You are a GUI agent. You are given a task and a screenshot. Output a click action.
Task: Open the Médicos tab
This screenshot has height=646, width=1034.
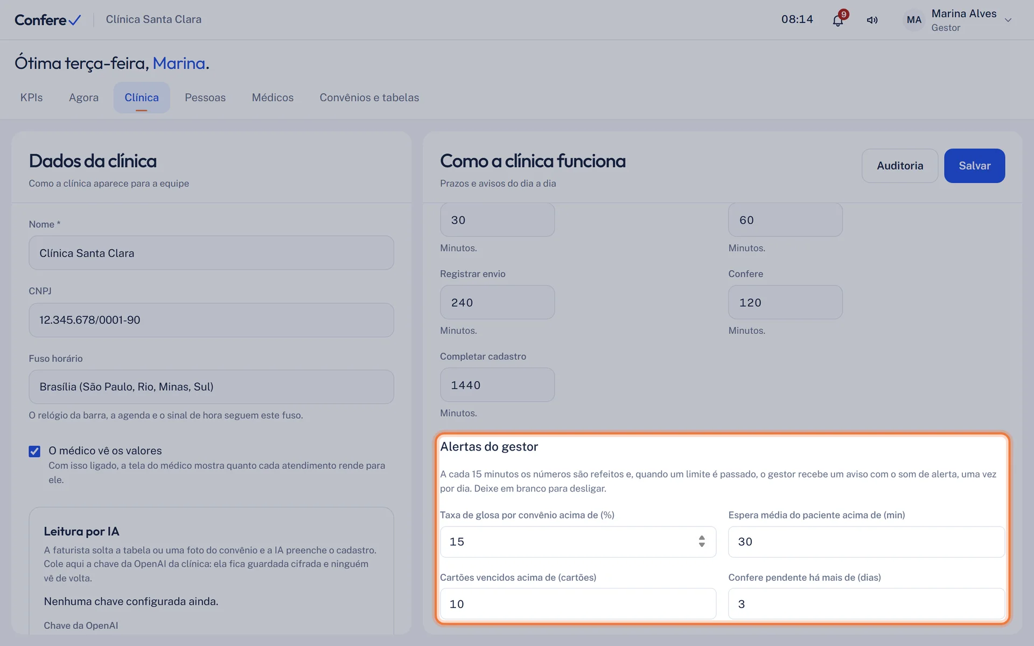pyautogui.click(x=273, y=97)
